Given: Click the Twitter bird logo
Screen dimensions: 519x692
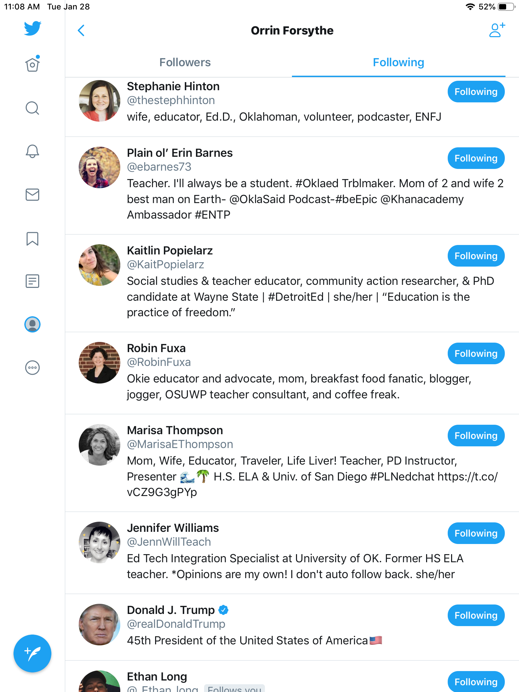Looking at the screenshot, I should point(32,28).
